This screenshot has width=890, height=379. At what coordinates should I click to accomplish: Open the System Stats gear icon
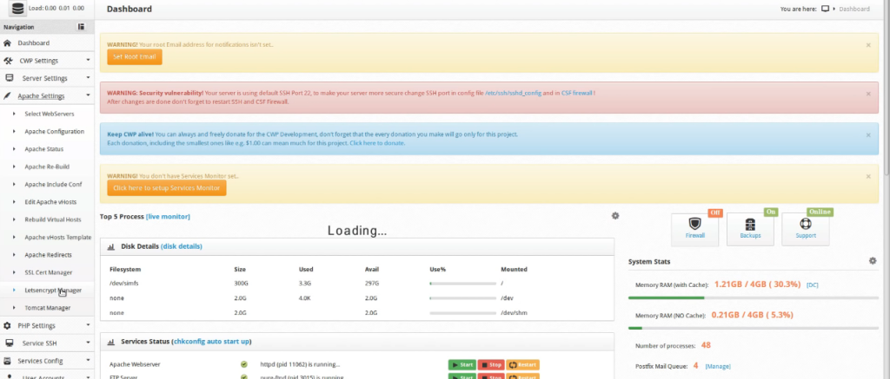click(873, 261)
